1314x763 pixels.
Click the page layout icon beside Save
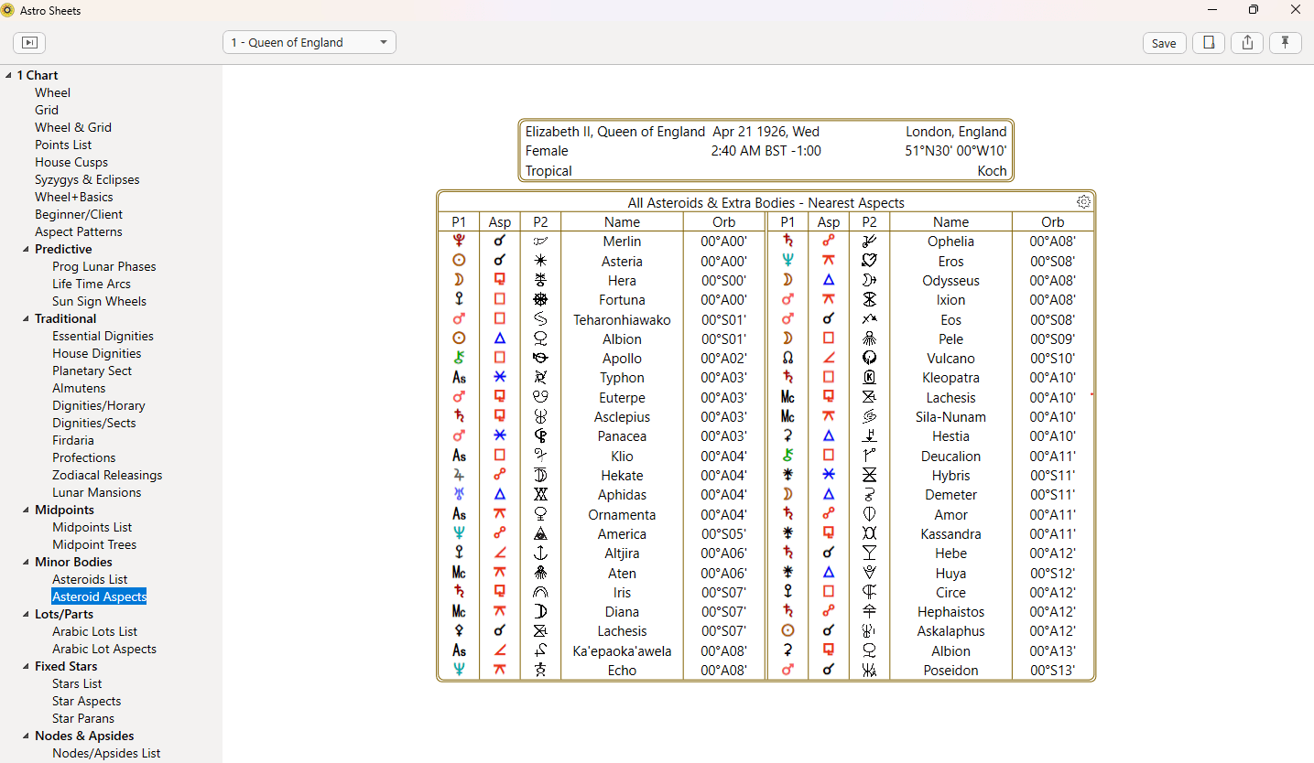coord(1209,43)
